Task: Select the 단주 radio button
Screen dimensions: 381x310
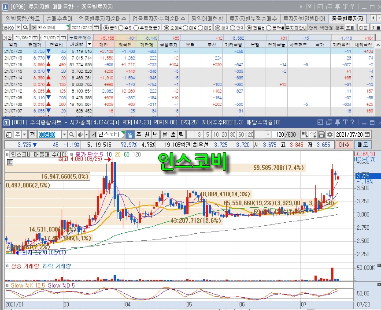Action: [232, 28]
